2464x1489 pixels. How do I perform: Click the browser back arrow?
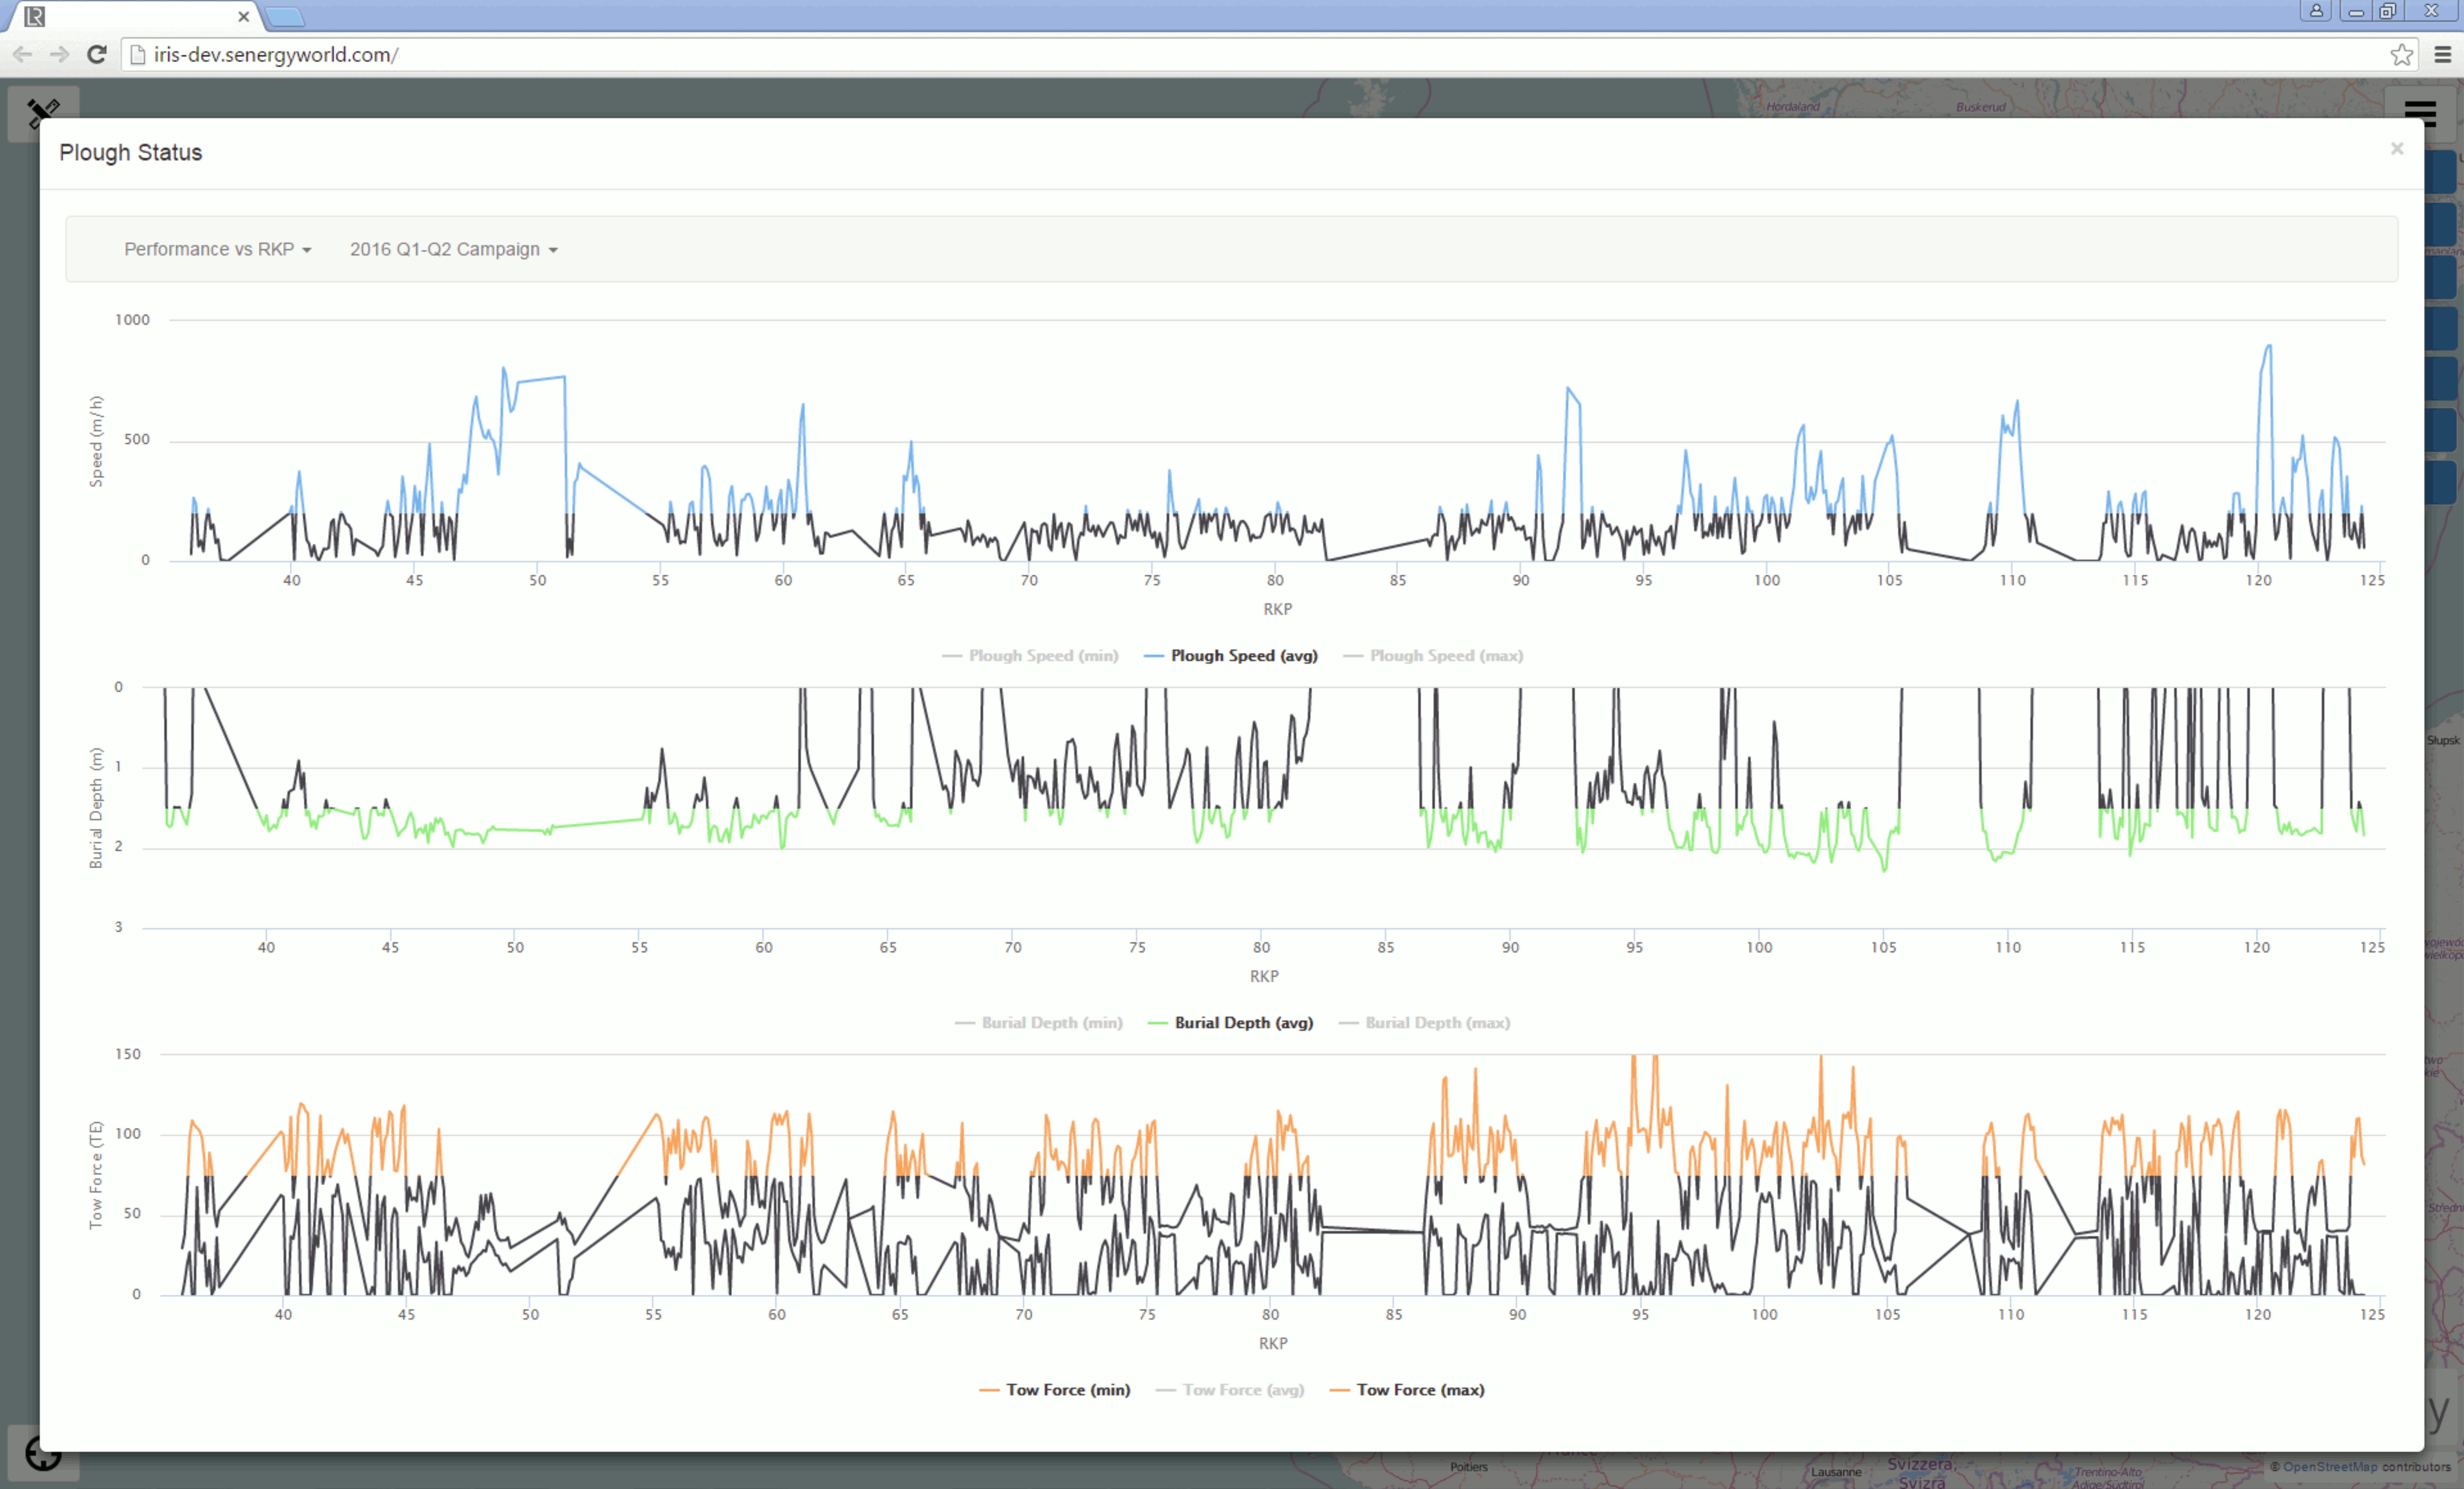(22, 55)
